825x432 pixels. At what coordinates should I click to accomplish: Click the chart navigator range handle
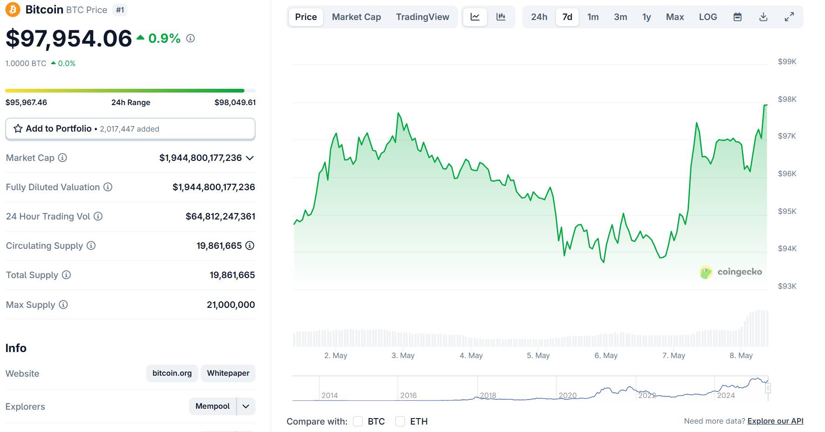coord(768,388)
